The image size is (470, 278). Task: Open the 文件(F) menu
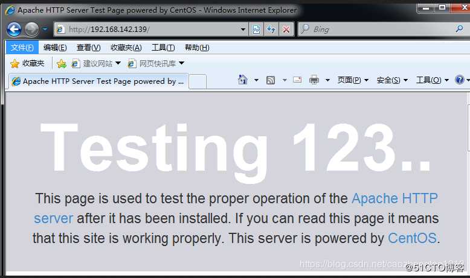22,48
